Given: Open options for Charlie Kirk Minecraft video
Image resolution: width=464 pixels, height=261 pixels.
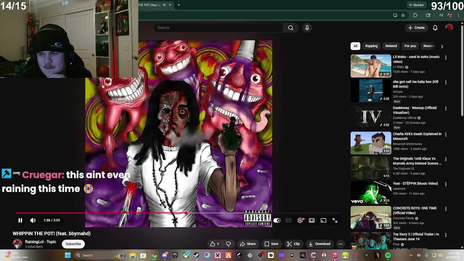Looking at the screenshot, I should click(x=446, y=134).
